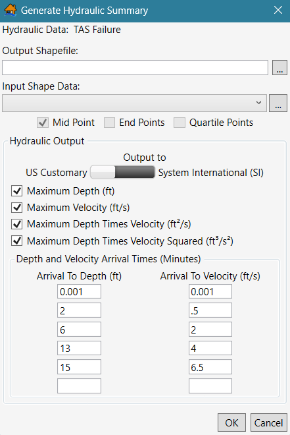
Task: Click Arrival To Depth field with value 2
Action: pyautogui.click(x=79, y=310)
